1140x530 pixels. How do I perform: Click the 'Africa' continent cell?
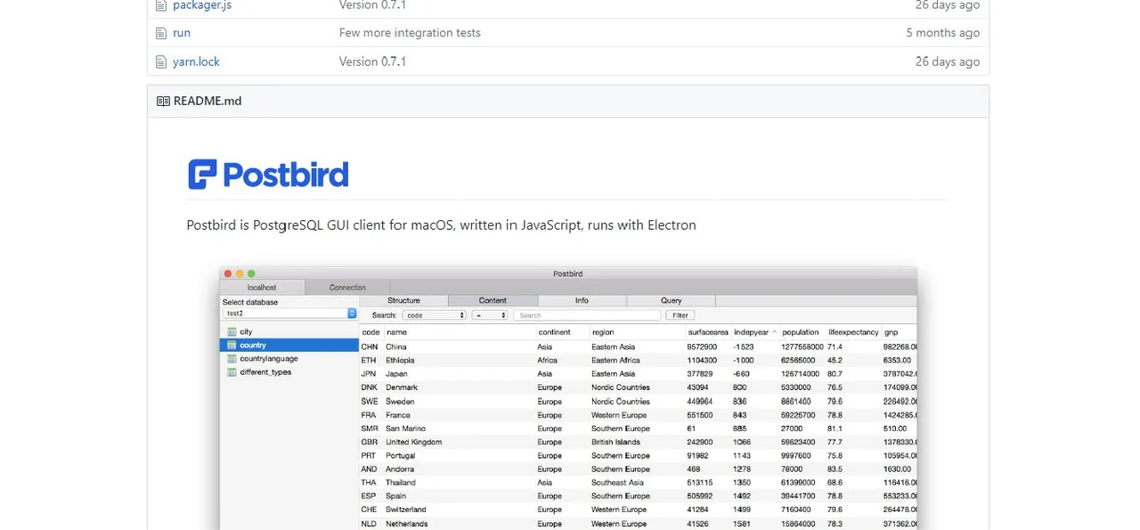pyautogui.click(x=548, y=360)
